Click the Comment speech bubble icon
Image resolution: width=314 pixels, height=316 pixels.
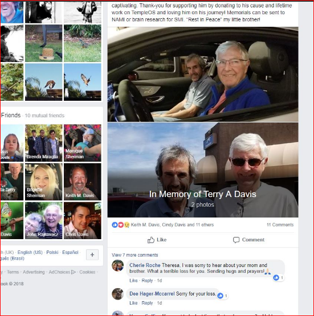(236, 240)
